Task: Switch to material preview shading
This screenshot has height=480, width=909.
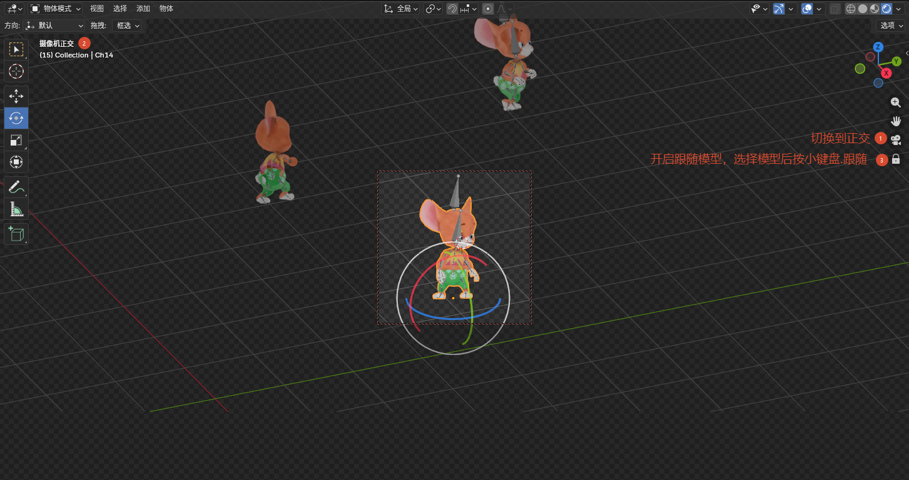Action: 875,9
